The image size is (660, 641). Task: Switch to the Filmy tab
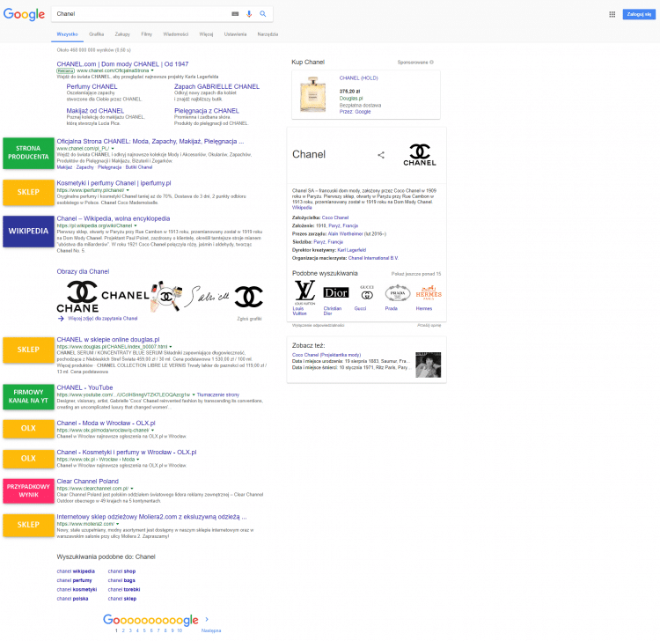coord(146,34)
